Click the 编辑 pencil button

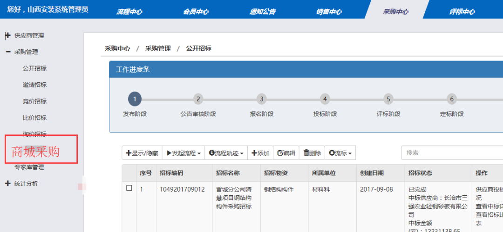(x=286, y=153)
